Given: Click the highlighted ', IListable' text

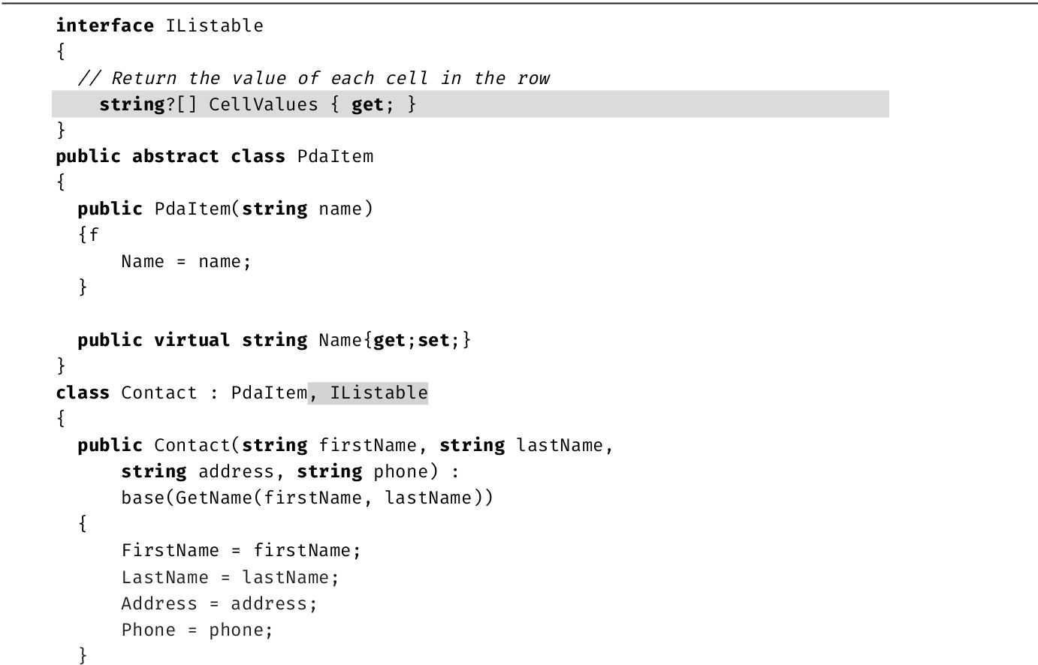Looking at the screenshot, I should [368, 393].
